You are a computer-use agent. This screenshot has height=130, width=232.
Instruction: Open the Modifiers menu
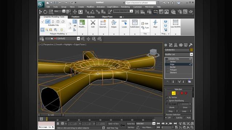pos(90,7)
